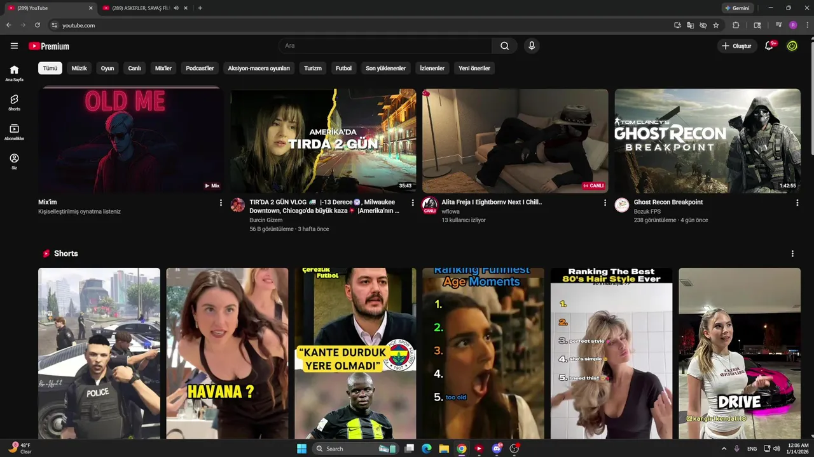This screenshot has width=814, height=457.
Task: Click the search magnifier button
Action: coord(504,46)
